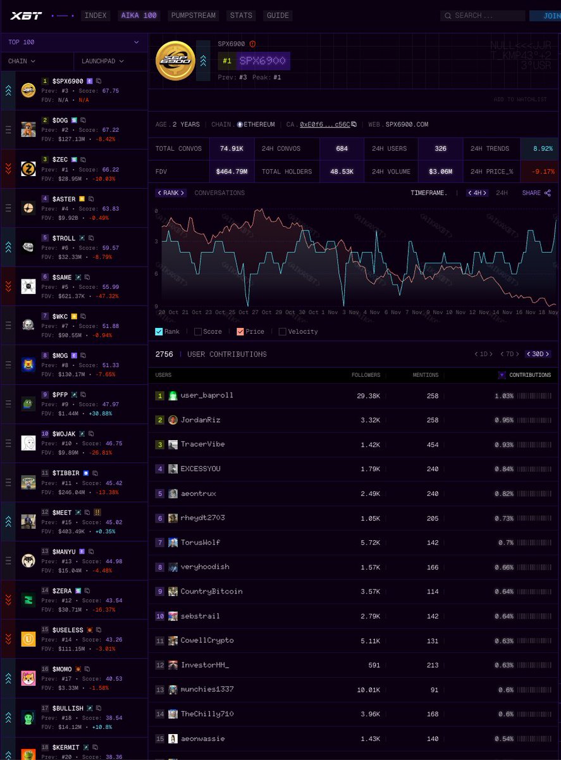This screenshot has height=760, width=561.
Task: Copy $WKC contract address icon
Action: click(x=83, y=317)
